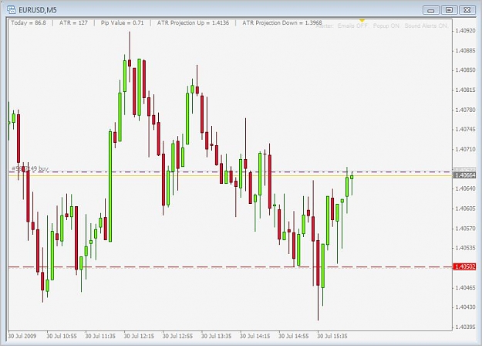Image resolution: width=482 pixels, height=346 pixels.
Task: Minimize the EURUSD,M5 chart window
Action: coord(431,10)
